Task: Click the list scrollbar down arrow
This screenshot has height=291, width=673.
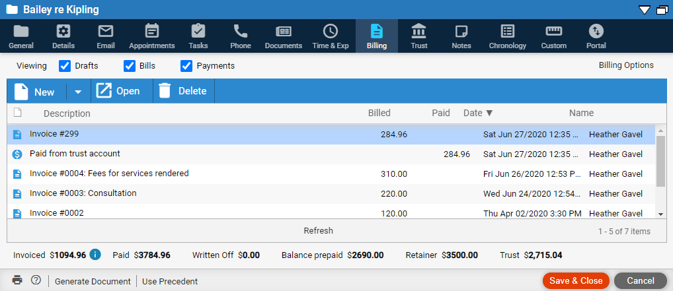Action: [660, 214]
